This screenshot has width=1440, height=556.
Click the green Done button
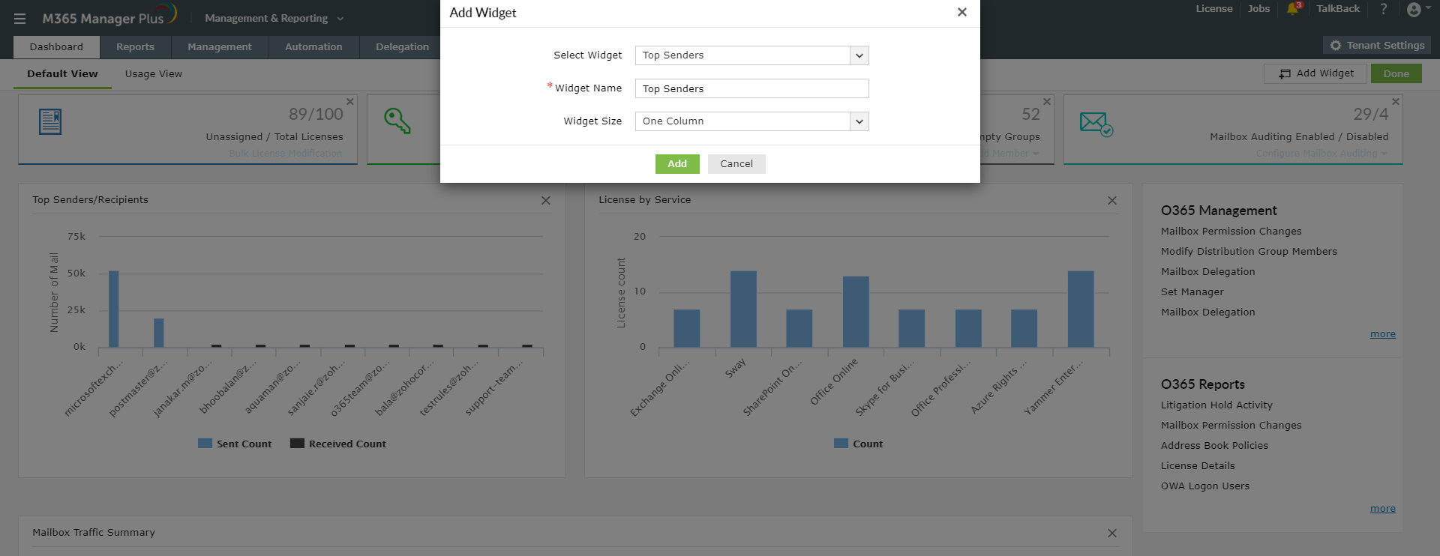[1396, 73]
